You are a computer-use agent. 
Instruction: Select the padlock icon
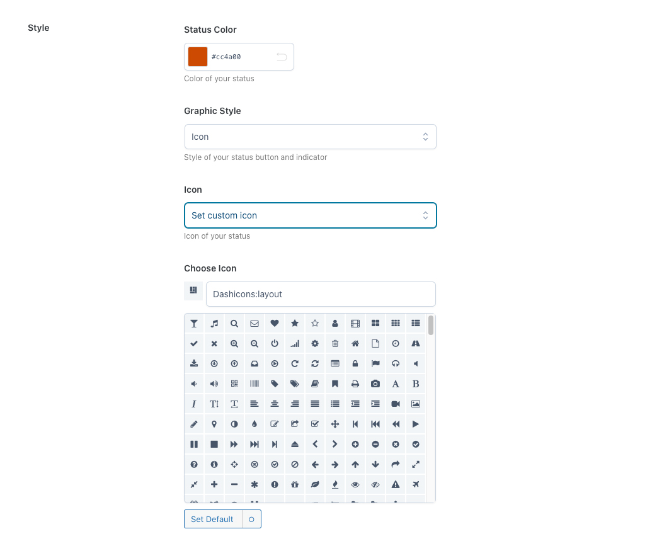[x=355, y=364]
